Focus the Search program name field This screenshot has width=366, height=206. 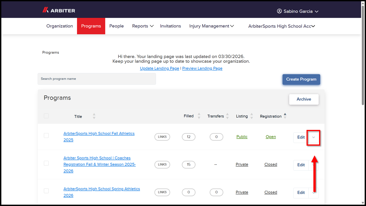click(97, 79)
